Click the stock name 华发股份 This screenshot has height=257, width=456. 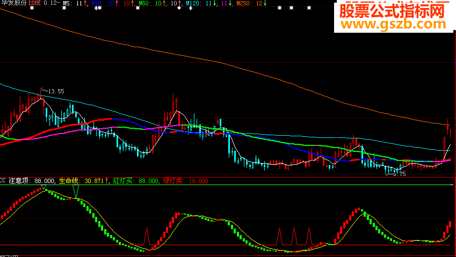point(14,3)
